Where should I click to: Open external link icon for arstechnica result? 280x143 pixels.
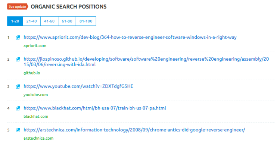(x=18, y=130)
